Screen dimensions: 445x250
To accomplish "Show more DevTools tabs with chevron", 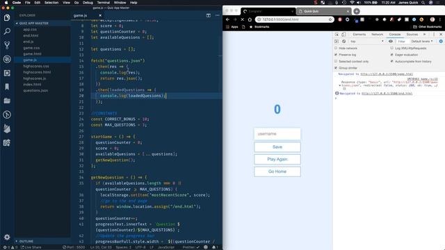I will (425, 34).
